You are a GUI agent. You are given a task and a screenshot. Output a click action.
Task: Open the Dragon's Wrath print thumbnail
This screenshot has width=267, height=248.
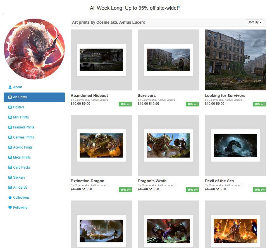pyautogui.click(x=168, y=145)
